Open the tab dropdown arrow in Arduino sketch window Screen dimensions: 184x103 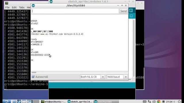tap(131, 16)
